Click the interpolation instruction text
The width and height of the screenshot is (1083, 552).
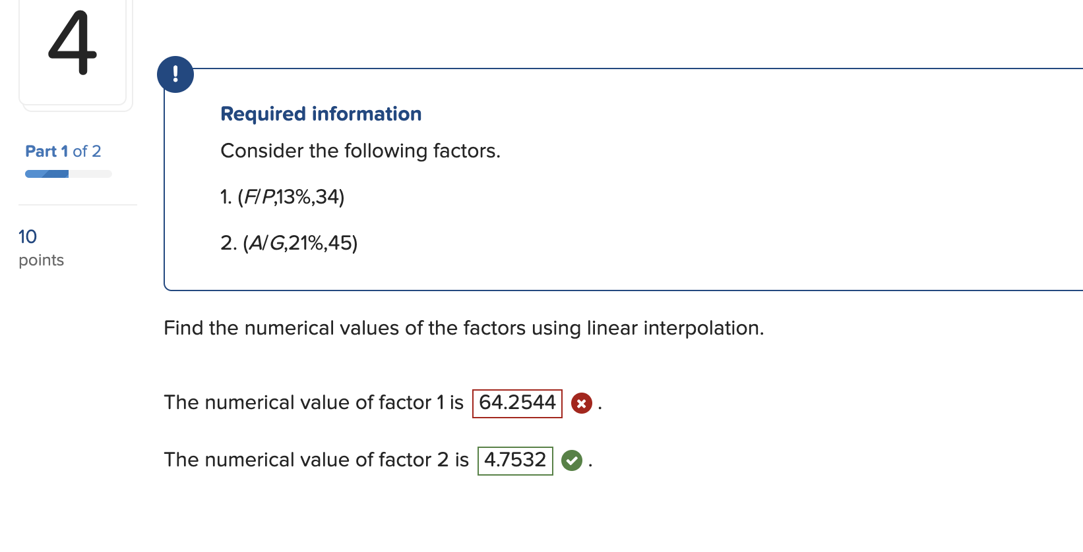tap(464, 328)
